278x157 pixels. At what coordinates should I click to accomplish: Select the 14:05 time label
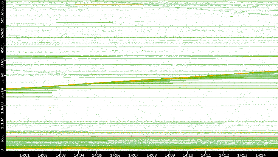click(x=97, y=154)
